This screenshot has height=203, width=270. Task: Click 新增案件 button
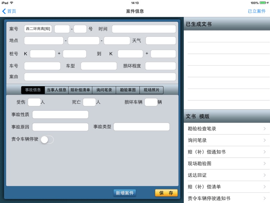click(x=125, y=193)
